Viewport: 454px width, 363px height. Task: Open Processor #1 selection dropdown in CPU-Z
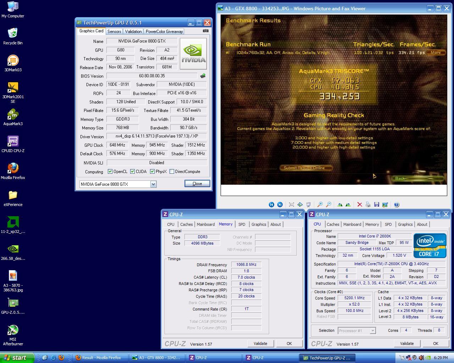[x=373, y=331]
